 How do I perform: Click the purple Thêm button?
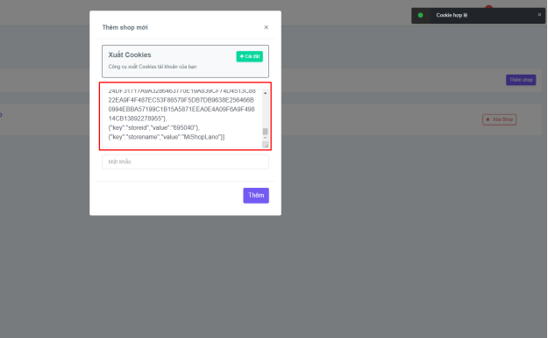coord(256,195)
